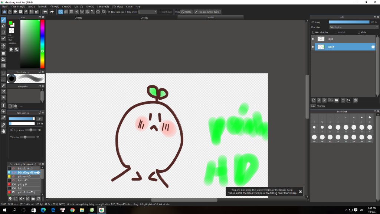Toggle the Canh mềm checkbox

160,12
